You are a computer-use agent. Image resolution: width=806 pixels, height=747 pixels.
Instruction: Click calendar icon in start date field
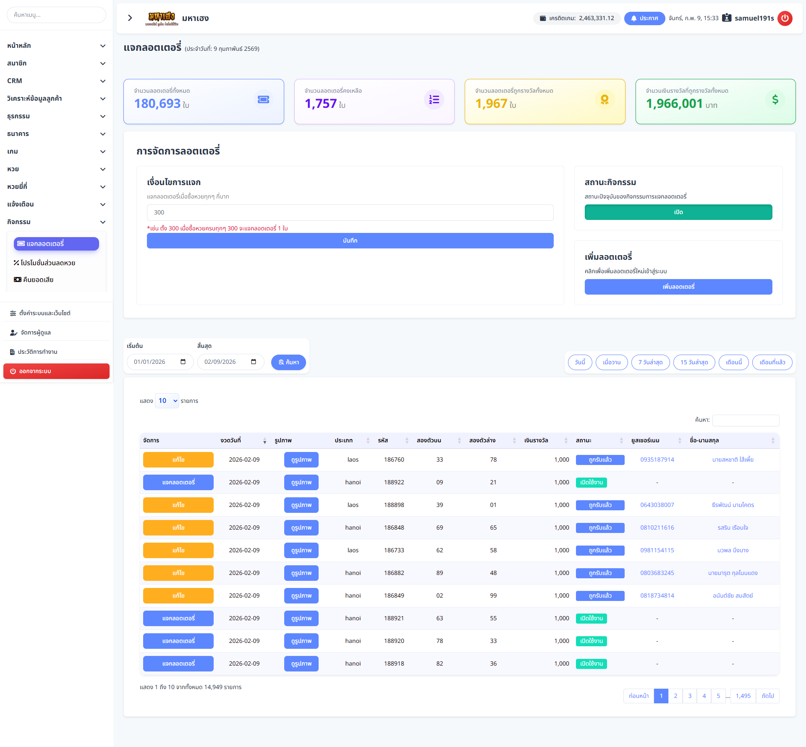point(183,362)
